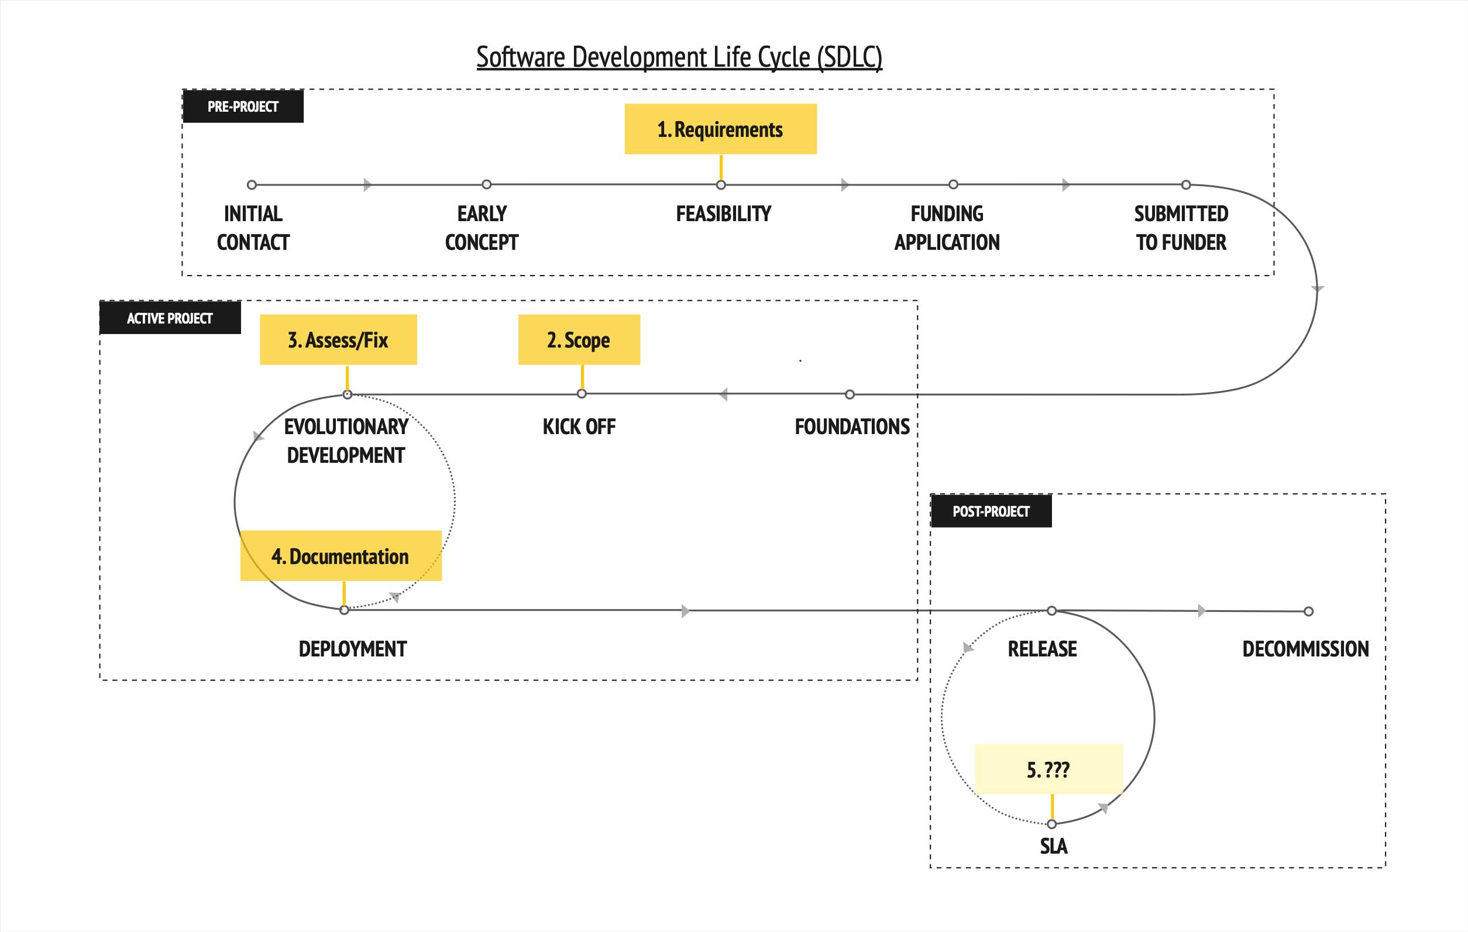Click arrowhead left of EVOLUTIONARY DEVELOPMENT
The image size is (1468, 932).
(x=258, y=436)
